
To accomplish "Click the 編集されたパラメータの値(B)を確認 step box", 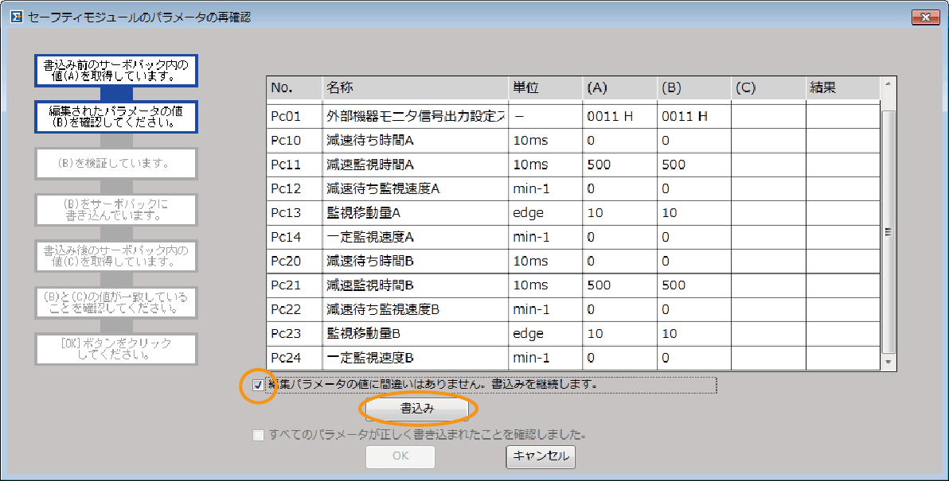I will [116, 116].
